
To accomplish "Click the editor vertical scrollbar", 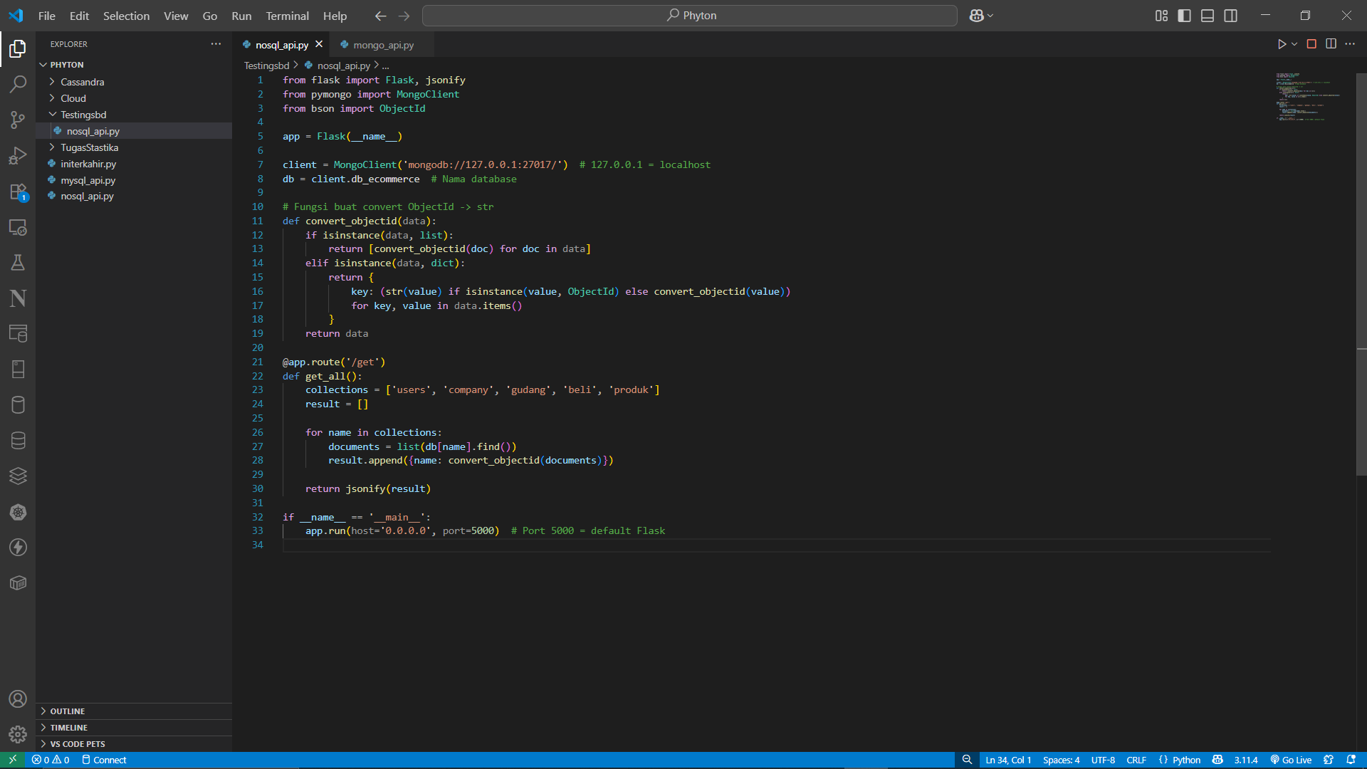I will (1361, 274).
